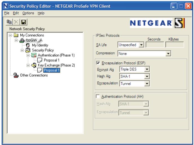Viewport: 194px width, 145px height.
Task: Enable the Authentication Protocol (AH) checkbox
Action: click(98, 96)
